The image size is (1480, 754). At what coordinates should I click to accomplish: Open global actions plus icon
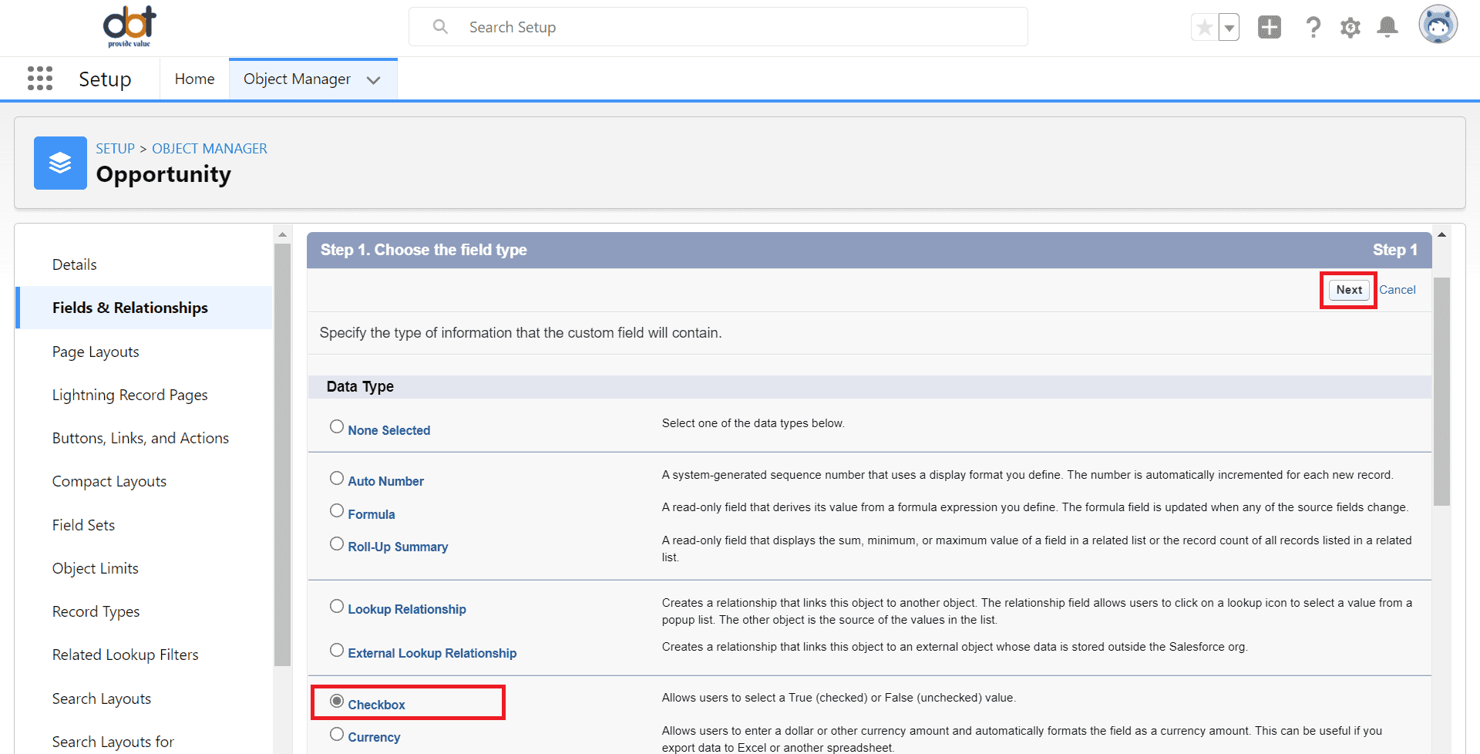click(x=1270, y=27)
